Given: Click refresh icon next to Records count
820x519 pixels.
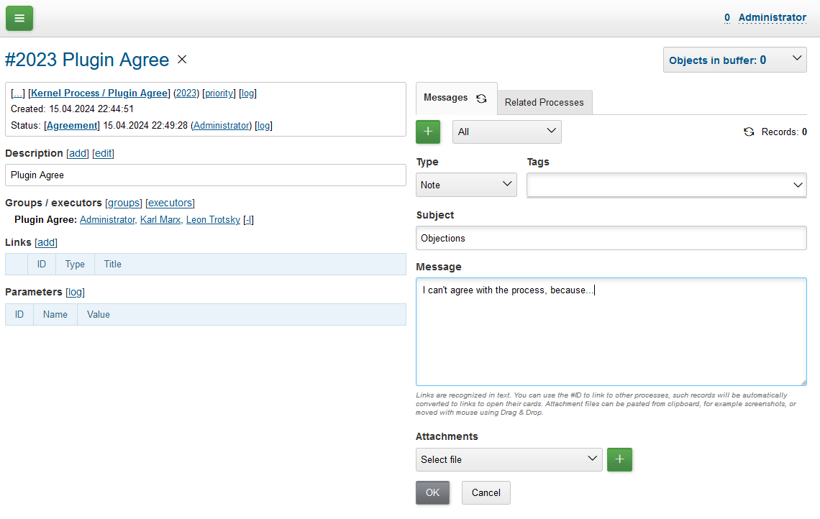Looking at the screenshot, I should point(749,132).
